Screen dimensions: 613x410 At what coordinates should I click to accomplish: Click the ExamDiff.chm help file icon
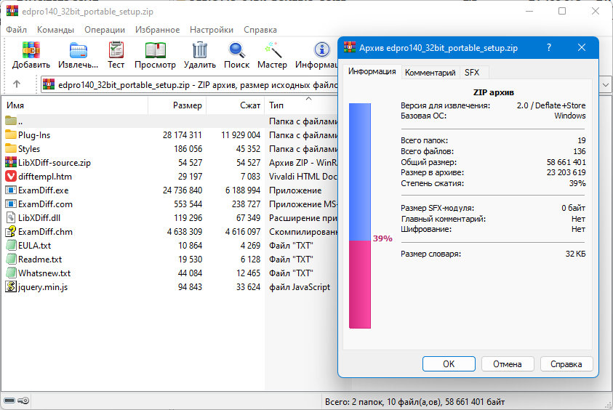[11, 231]
